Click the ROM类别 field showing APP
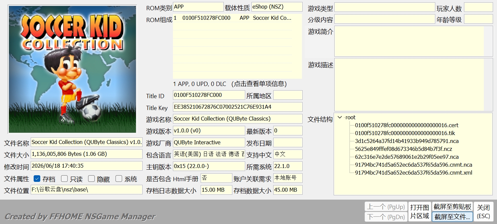497x224 pixels. (198, 7)
